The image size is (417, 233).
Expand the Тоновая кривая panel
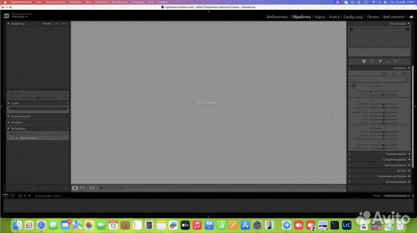click(409, 154)
